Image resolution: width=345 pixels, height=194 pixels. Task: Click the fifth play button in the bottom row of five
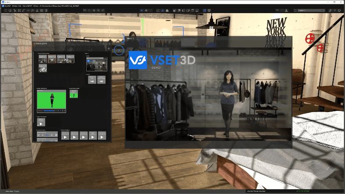coord(102,135)
